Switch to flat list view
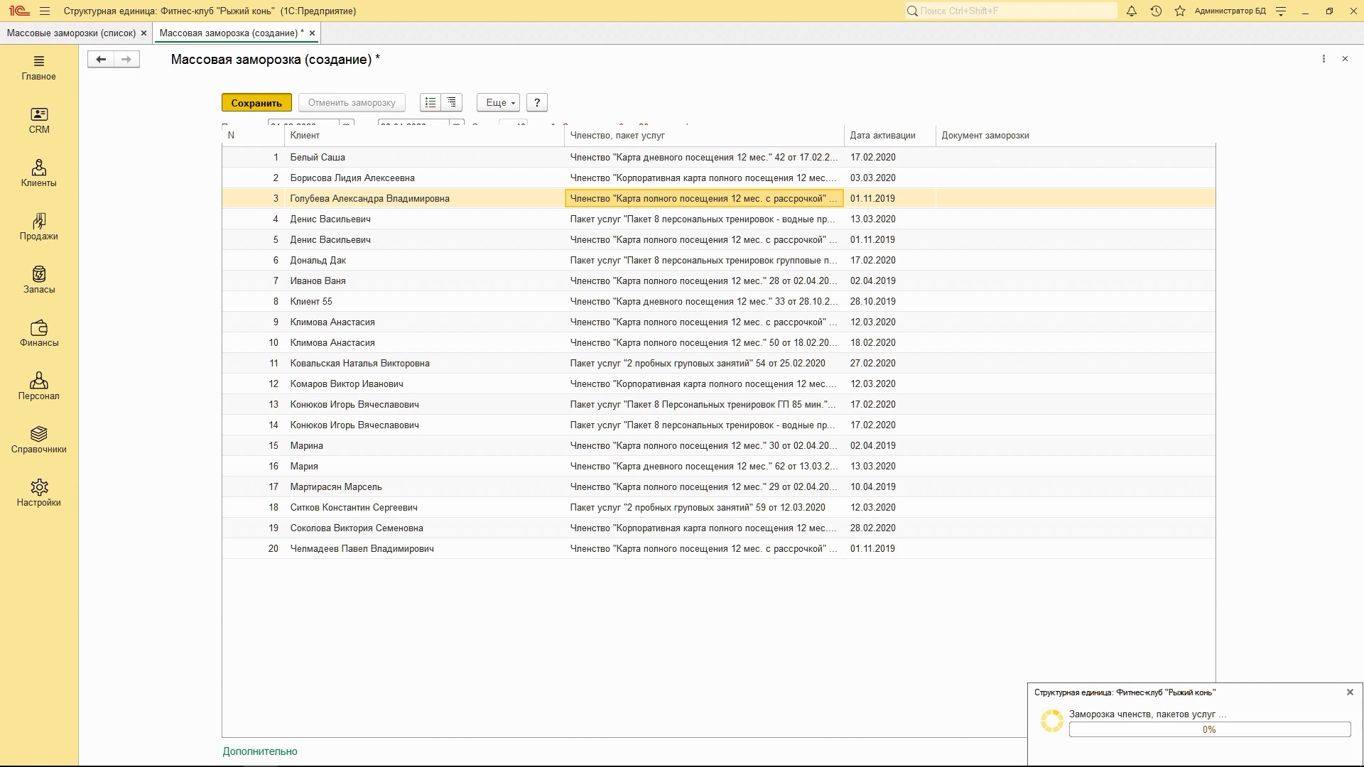 [x=431, y=103]
